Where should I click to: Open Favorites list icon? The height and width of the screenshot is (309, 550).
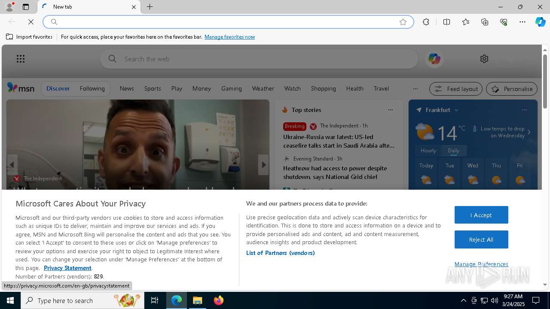(466, 22)
